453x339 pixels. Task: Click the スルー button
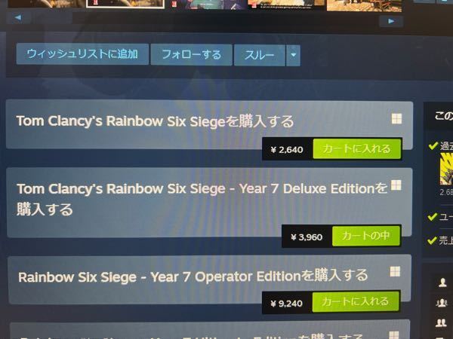click(x=260, y=55)
